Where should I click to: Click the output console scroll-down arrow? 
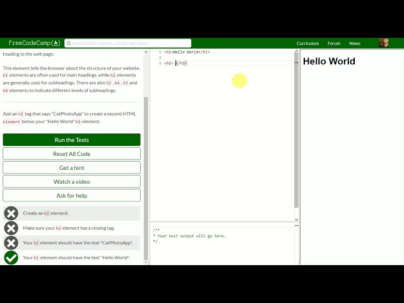[297, 261]
